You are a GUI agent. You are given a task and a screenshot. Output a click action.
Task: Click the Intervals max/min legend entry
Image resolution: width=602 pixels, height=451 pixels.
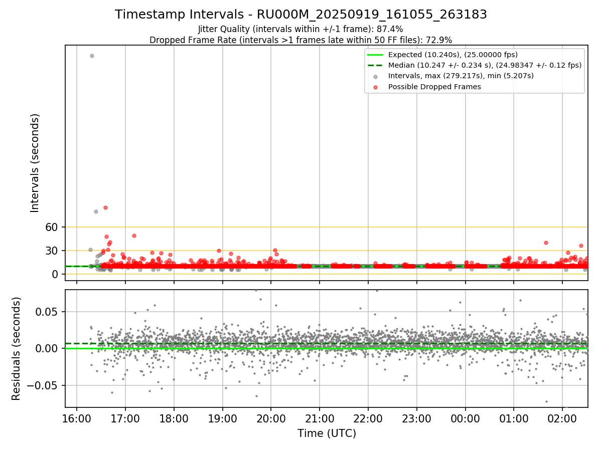click(x=461, y=76)
